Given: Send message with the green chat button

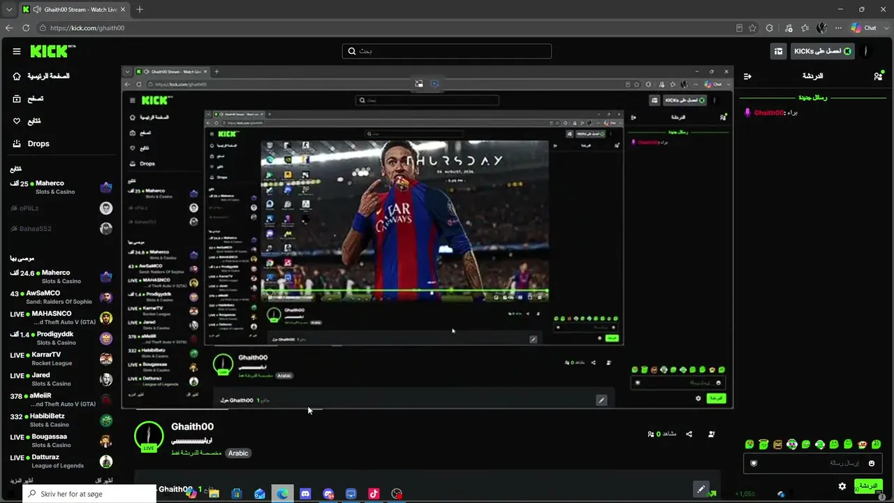Looking at the screenshot, I should click(x=868, y=486).
